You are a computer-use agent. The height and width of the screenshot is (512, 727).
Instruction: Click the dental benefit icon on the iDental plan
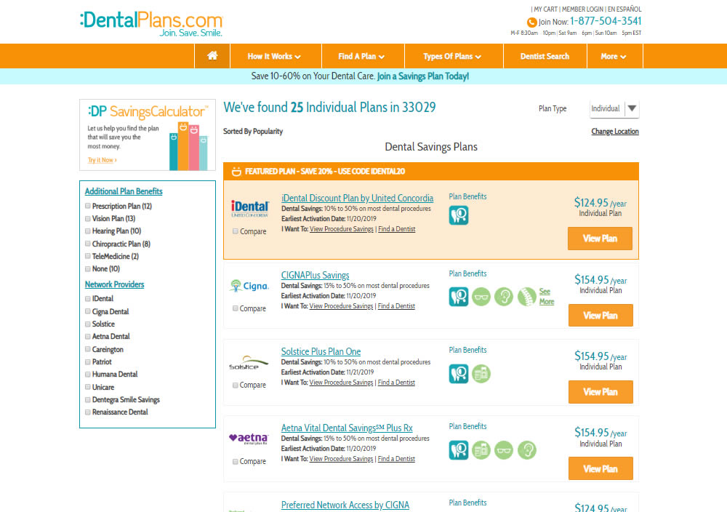459,215
